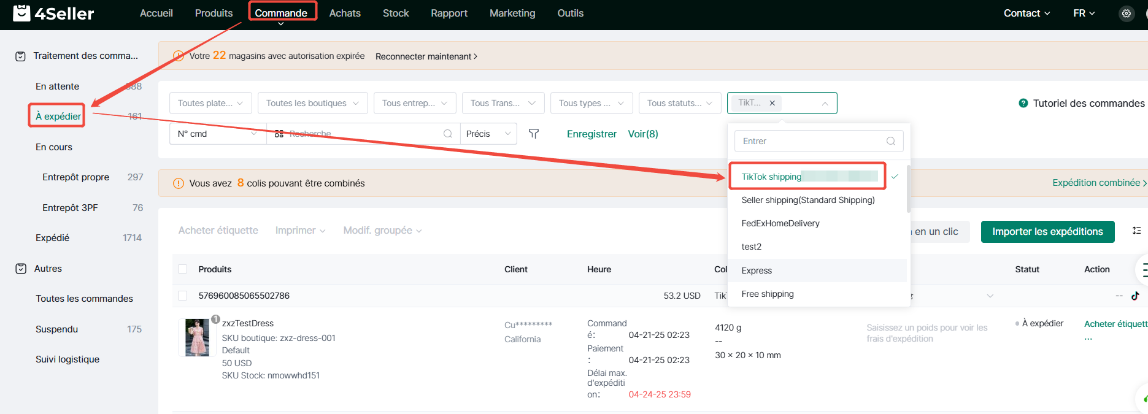Image resolution: width=1148 pixels, height=414 pixels.
Task: Click the Traitement des commandes section icon
Action: 20,56
